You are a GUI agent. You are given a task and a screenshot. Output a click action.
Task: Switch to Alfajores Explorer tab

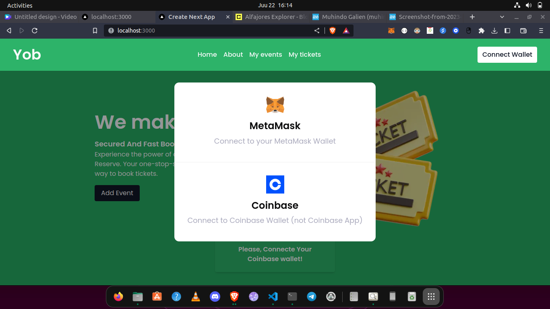(x=272, y=17)
